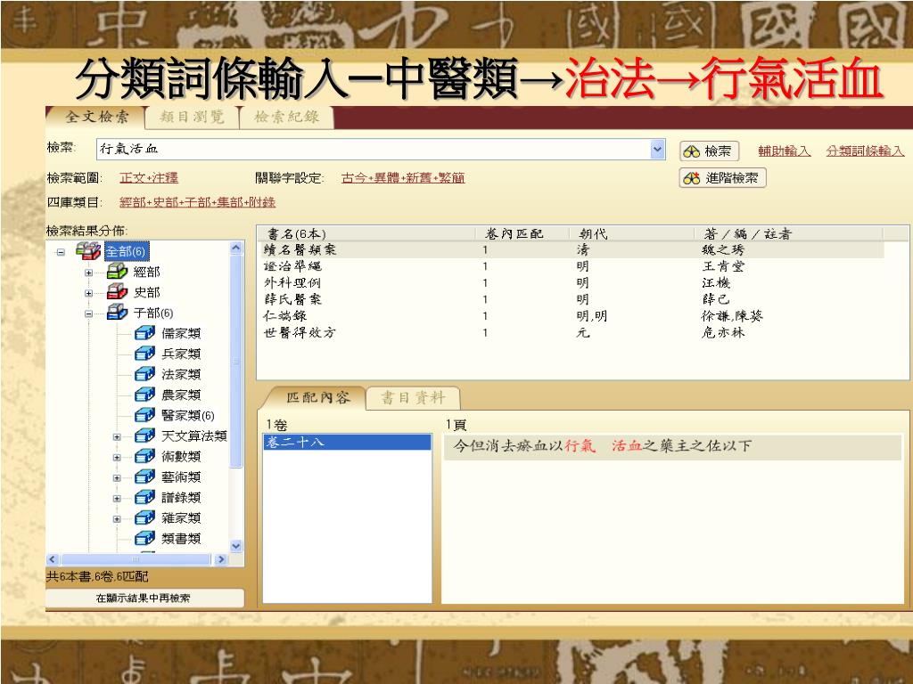Switch to the 類目瀏覽 tab
913x684 pixels.
point(193,117)
